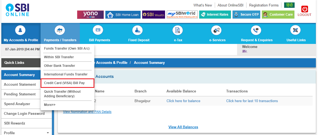Screen dimensions: 318x135
Task: Open Interest Rates banner
Action: tap(215, 15)
